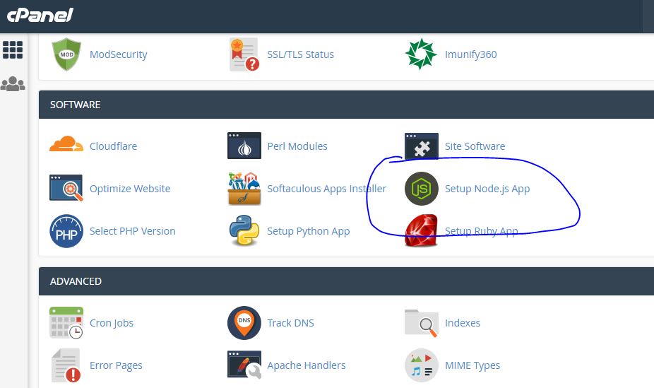
Task: Collapse the SOFTWARE section header
Action: pyautogui.click(x=346, y=105)
